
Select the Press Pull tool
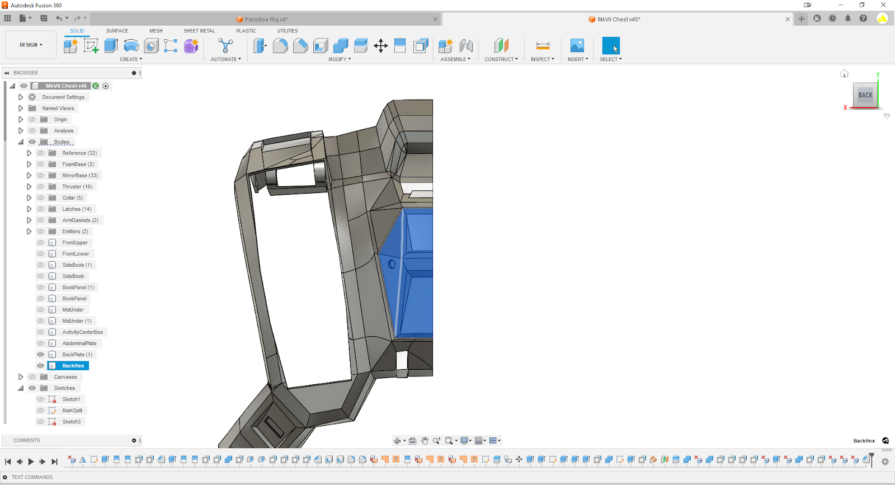[260, 46]
